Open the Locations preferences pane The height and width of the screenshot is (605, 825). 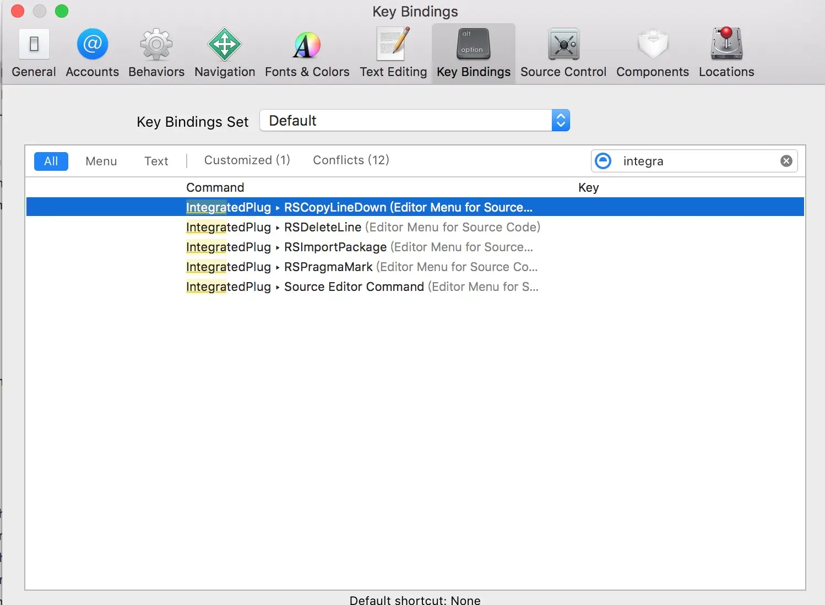(726, 53)
